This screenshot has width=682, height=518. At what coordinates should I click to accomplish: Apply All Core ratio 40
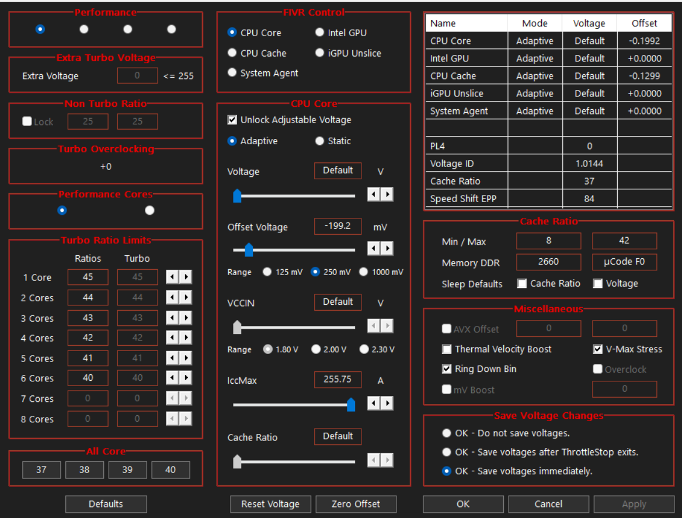pyautogui.click(x=170, y=470)
